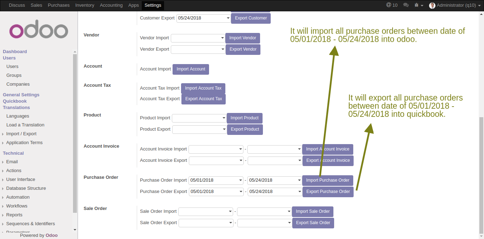Click the Import Purchase Order button
This screenshot has height=239, width=484.
[x=328, y=180]
